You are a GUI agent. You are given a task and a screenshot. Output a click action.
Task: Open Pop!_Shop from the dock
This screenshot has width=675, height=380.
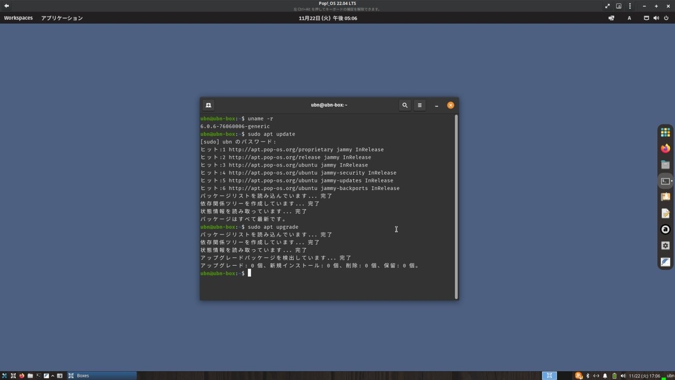[x=665, y=197]
